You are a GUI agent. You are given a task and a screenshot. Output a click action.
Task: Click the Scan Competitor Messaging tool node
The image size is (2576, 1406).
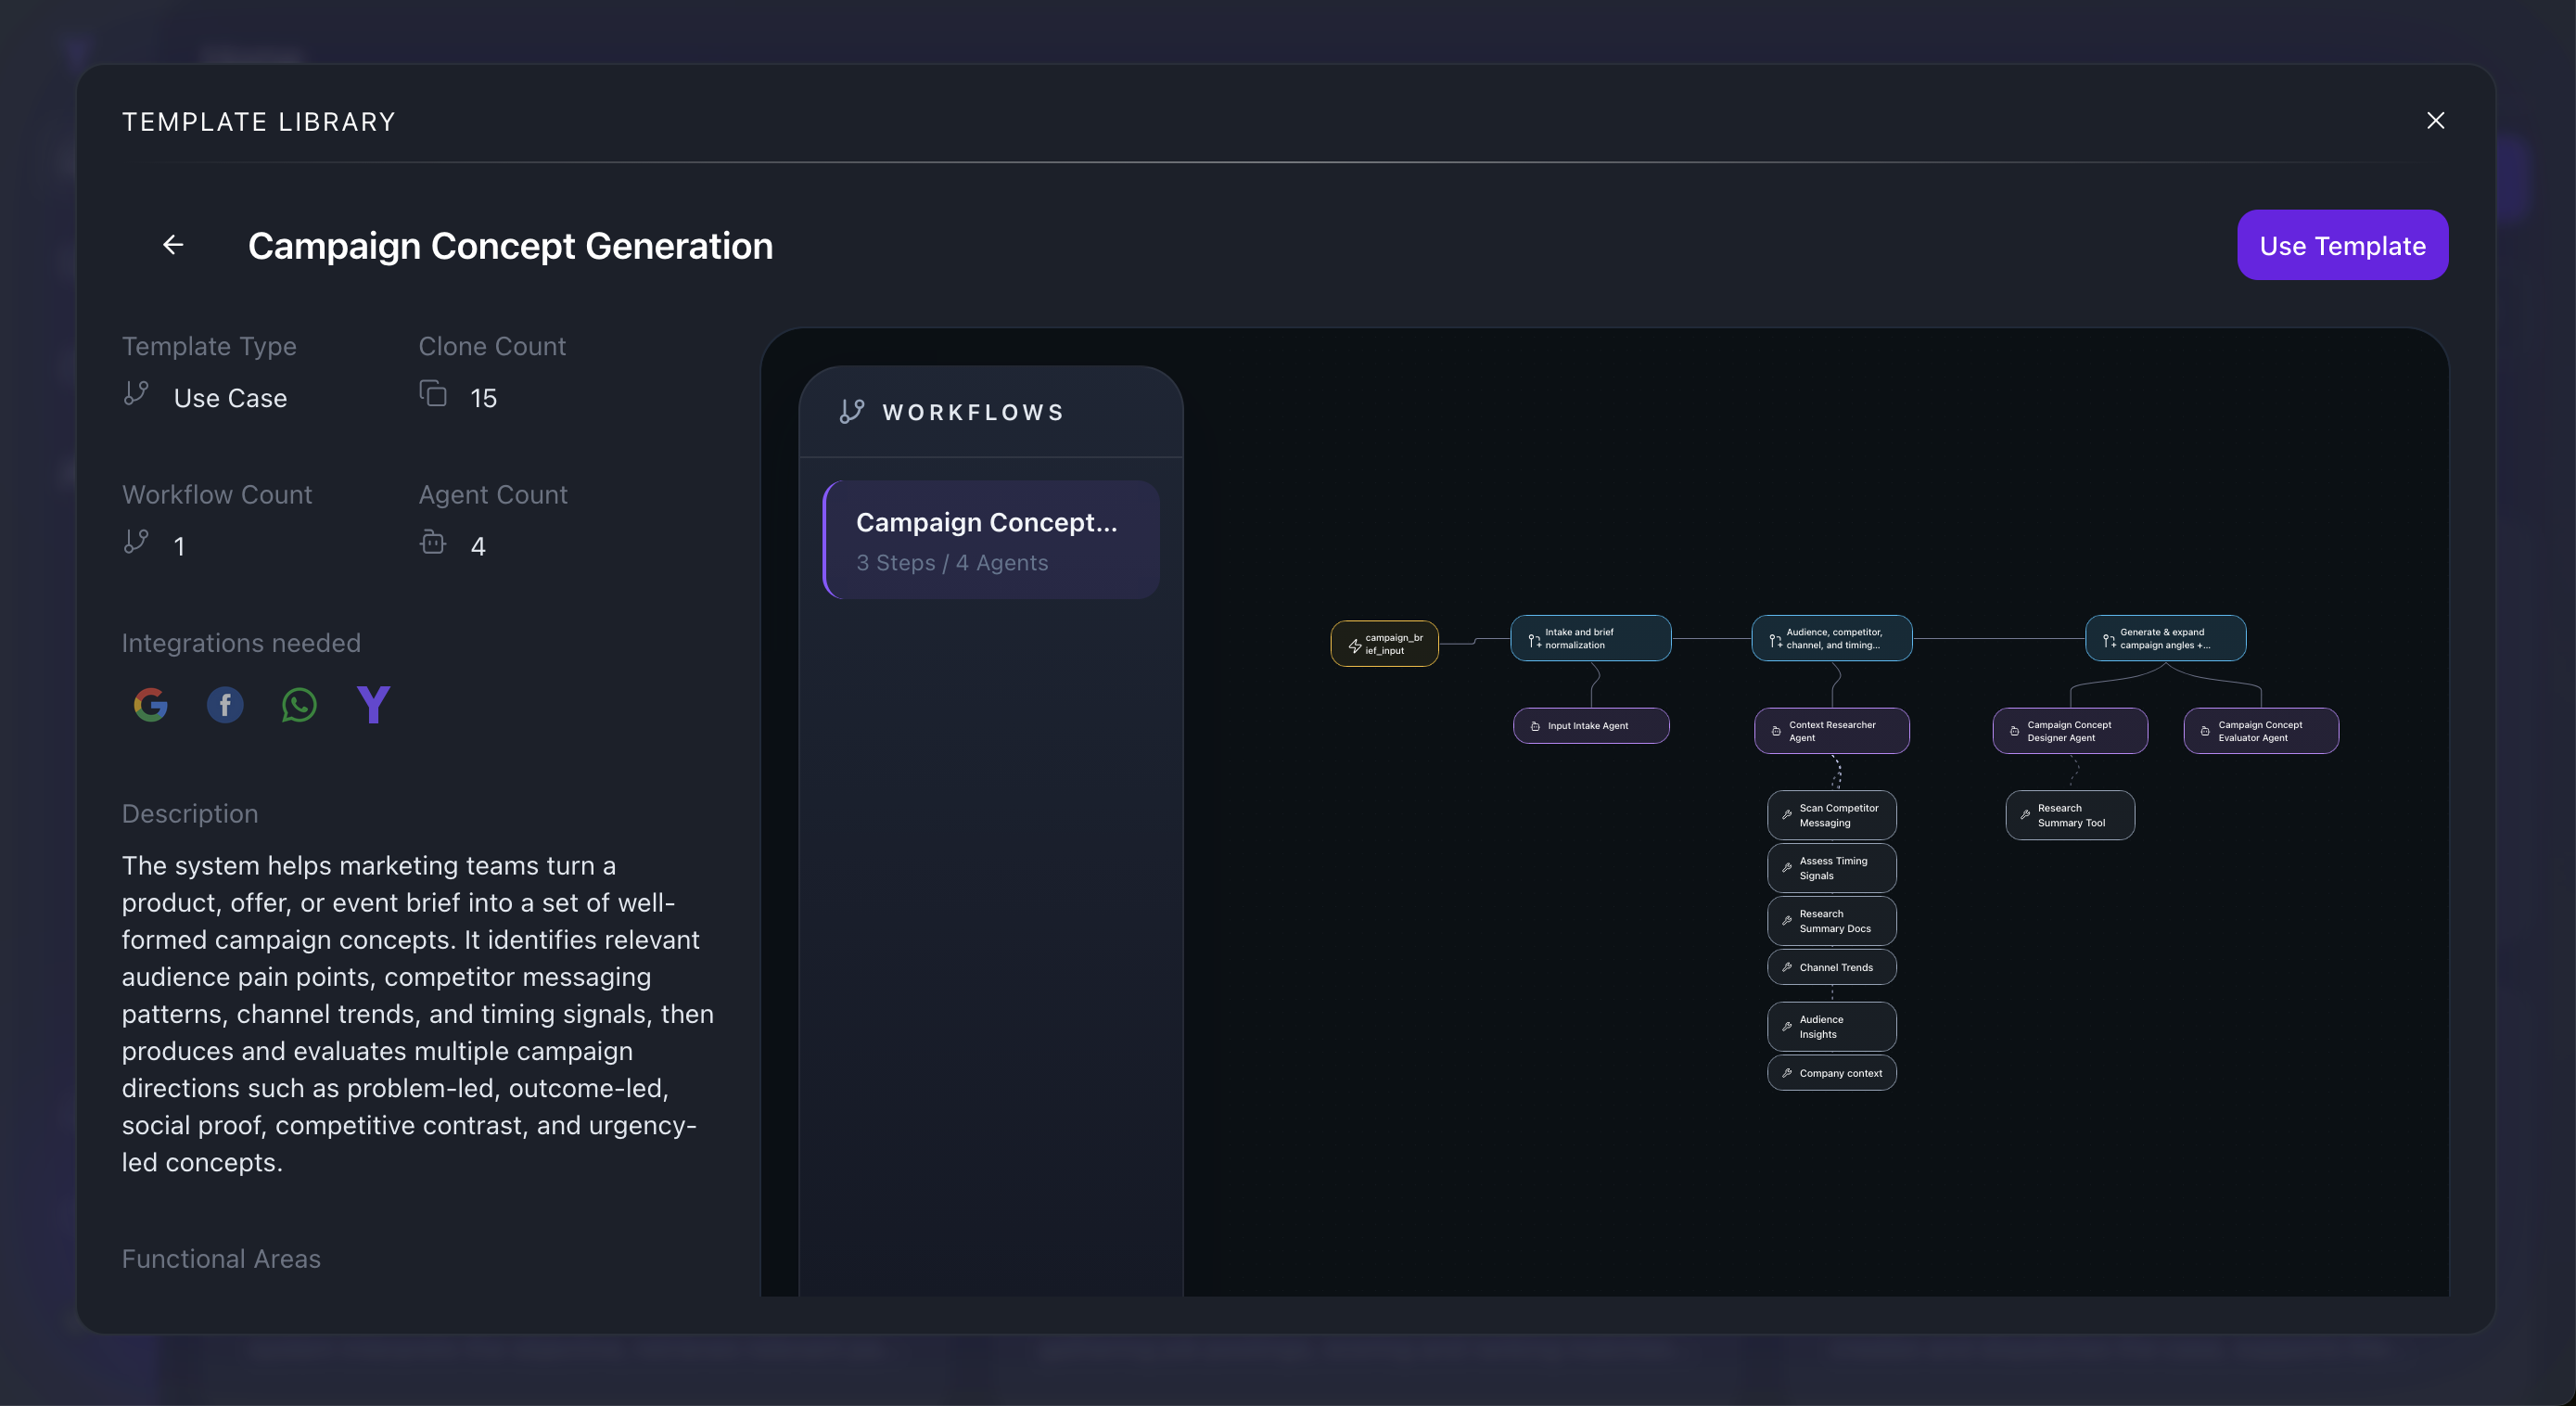click(x=1831, y=816)
